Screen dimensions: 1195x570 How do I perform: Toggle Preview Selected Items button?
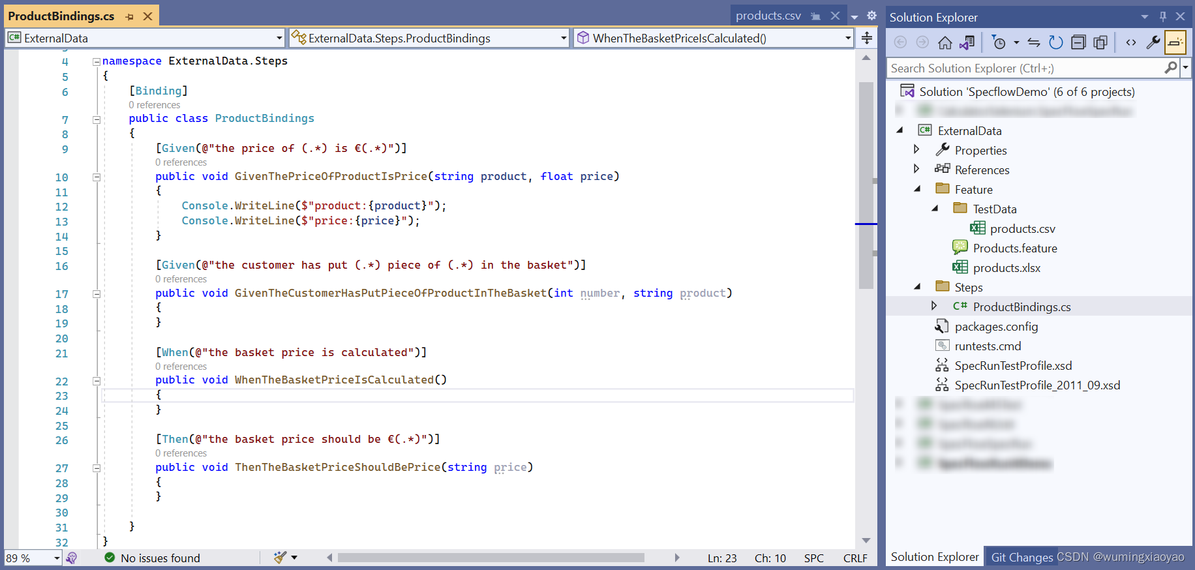pyautogui.click(x=1175, y=42)
